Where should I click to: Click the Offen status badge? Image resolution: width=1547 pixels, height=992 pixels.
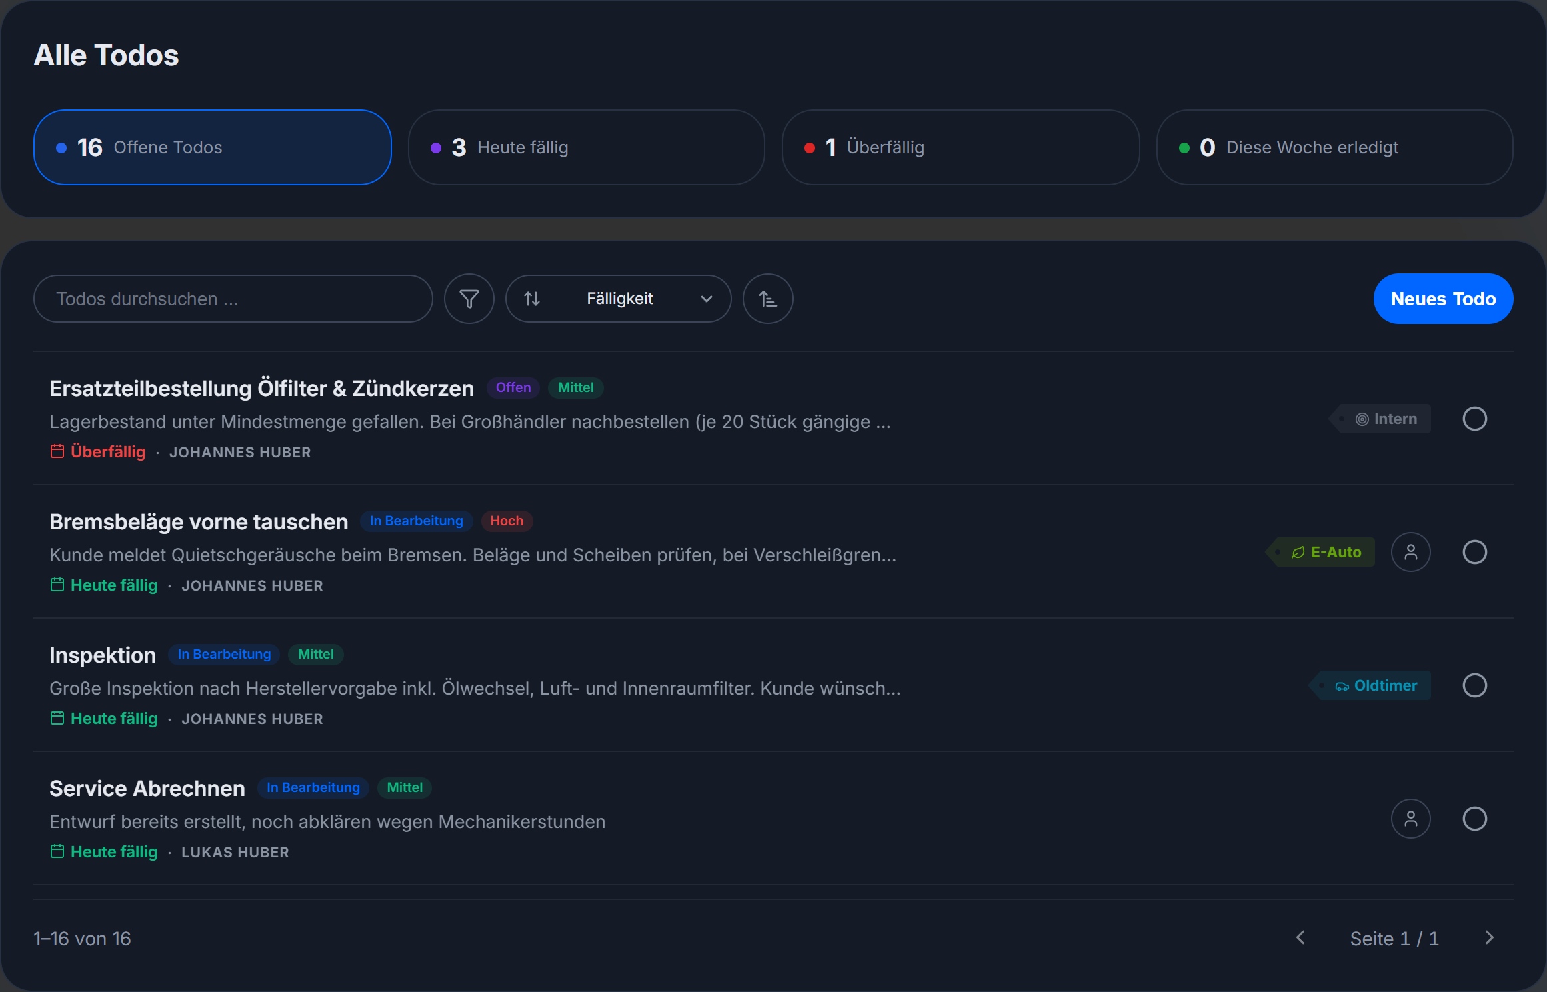[513, 387]
